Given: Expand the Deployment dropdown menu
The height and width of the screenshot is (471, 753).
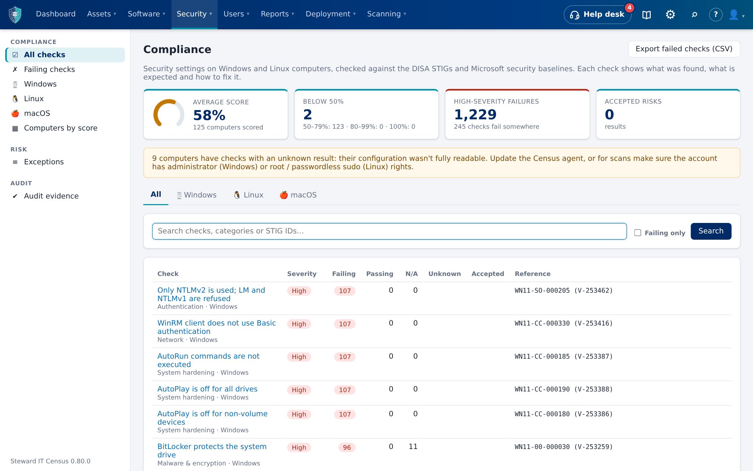Looking at the screenshot, I should [x=330, y=14].
